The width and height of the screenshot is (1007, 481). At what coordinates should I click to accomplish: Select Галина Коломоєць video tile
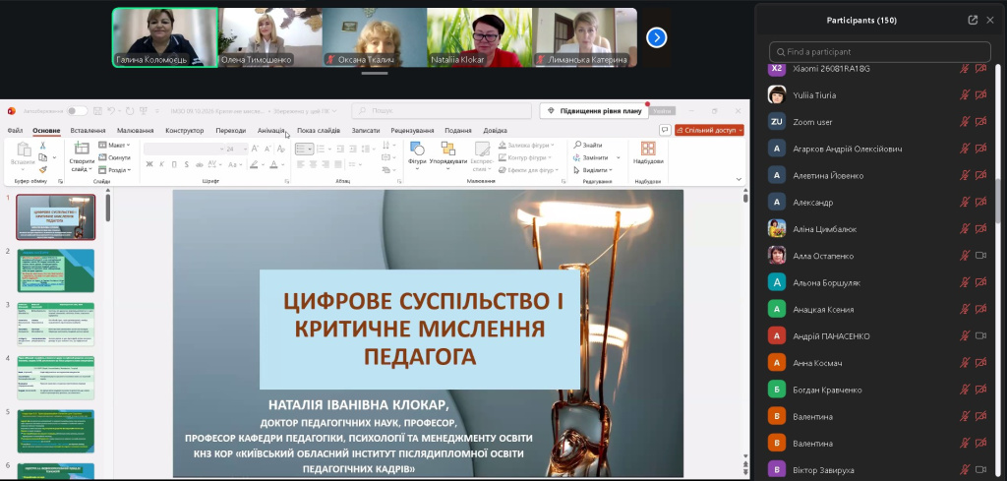tap(165, 37)
